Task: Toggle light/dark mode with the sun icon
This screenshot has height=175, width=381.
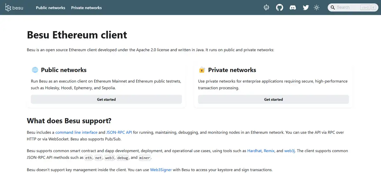Action: 317,8
